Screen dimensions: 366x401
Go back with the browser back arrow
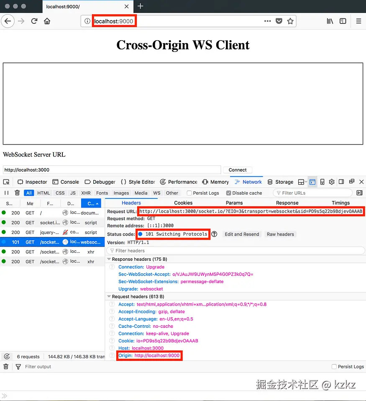pyautogui.click(x=8, y=21)
